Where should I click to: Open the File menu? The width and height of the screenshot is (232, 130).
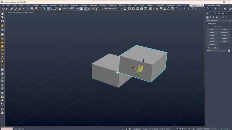[3, 5]
